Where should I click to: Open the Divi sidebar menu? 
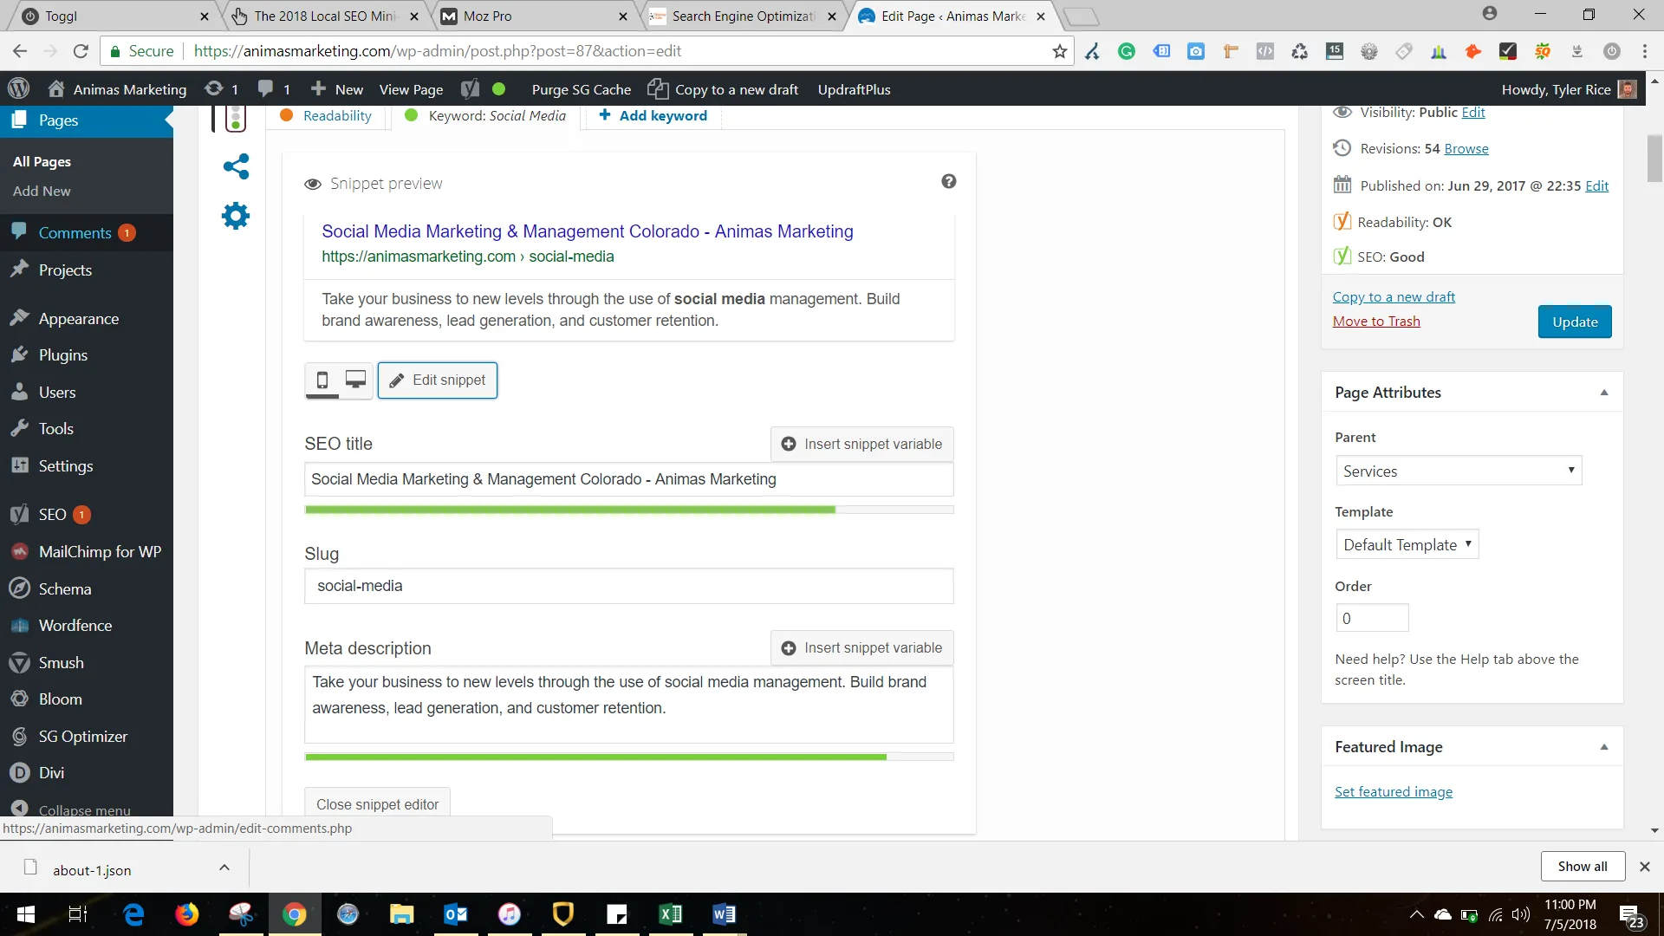[x=53, y=772]
